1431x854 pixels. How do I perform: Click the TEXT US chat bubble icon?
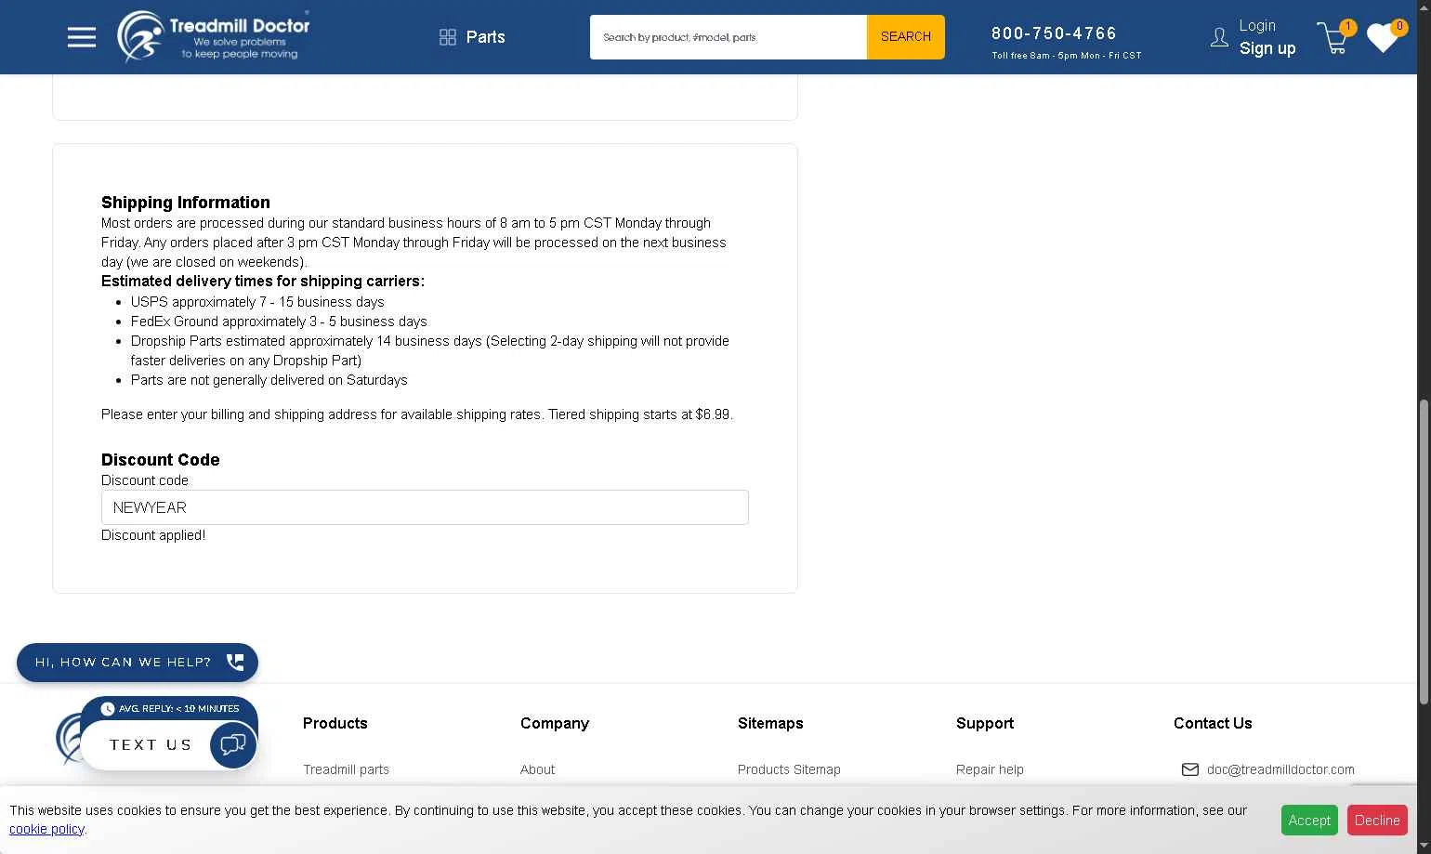tap(233, 744)
